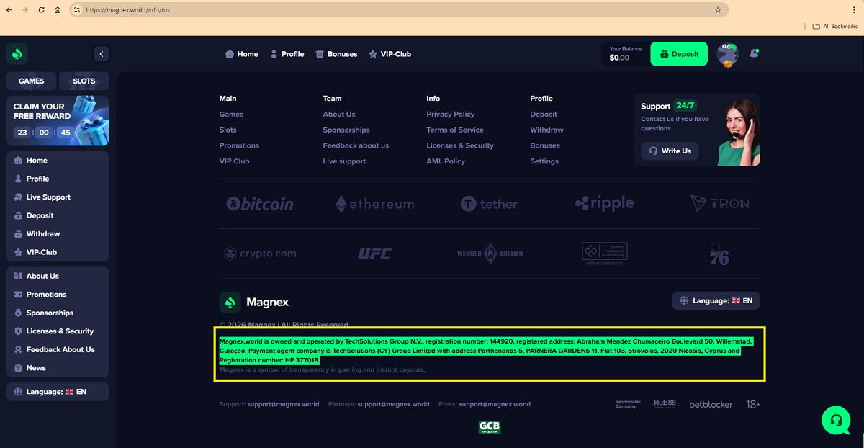Screen dimensions: 864x448
Task: Click the notification bell icon
Action: (754, 54)
